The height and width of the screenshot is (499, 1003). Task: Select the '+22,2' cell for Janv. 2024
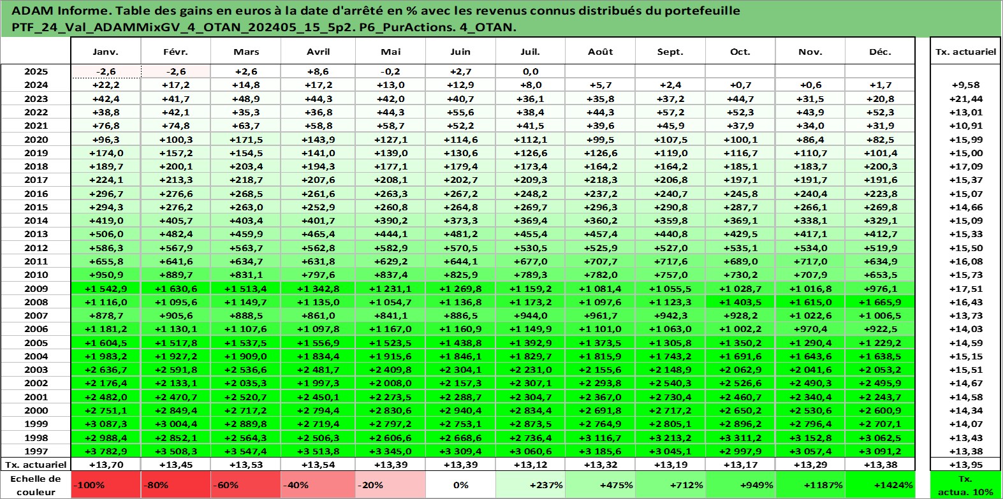tap(106, 85)
